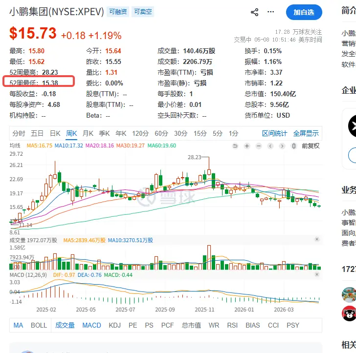The height and width of the screenshot is (353, 356).
Task: Click the bear avatar in sidebar
Action: pyautogui.click(x=349, y=313)
